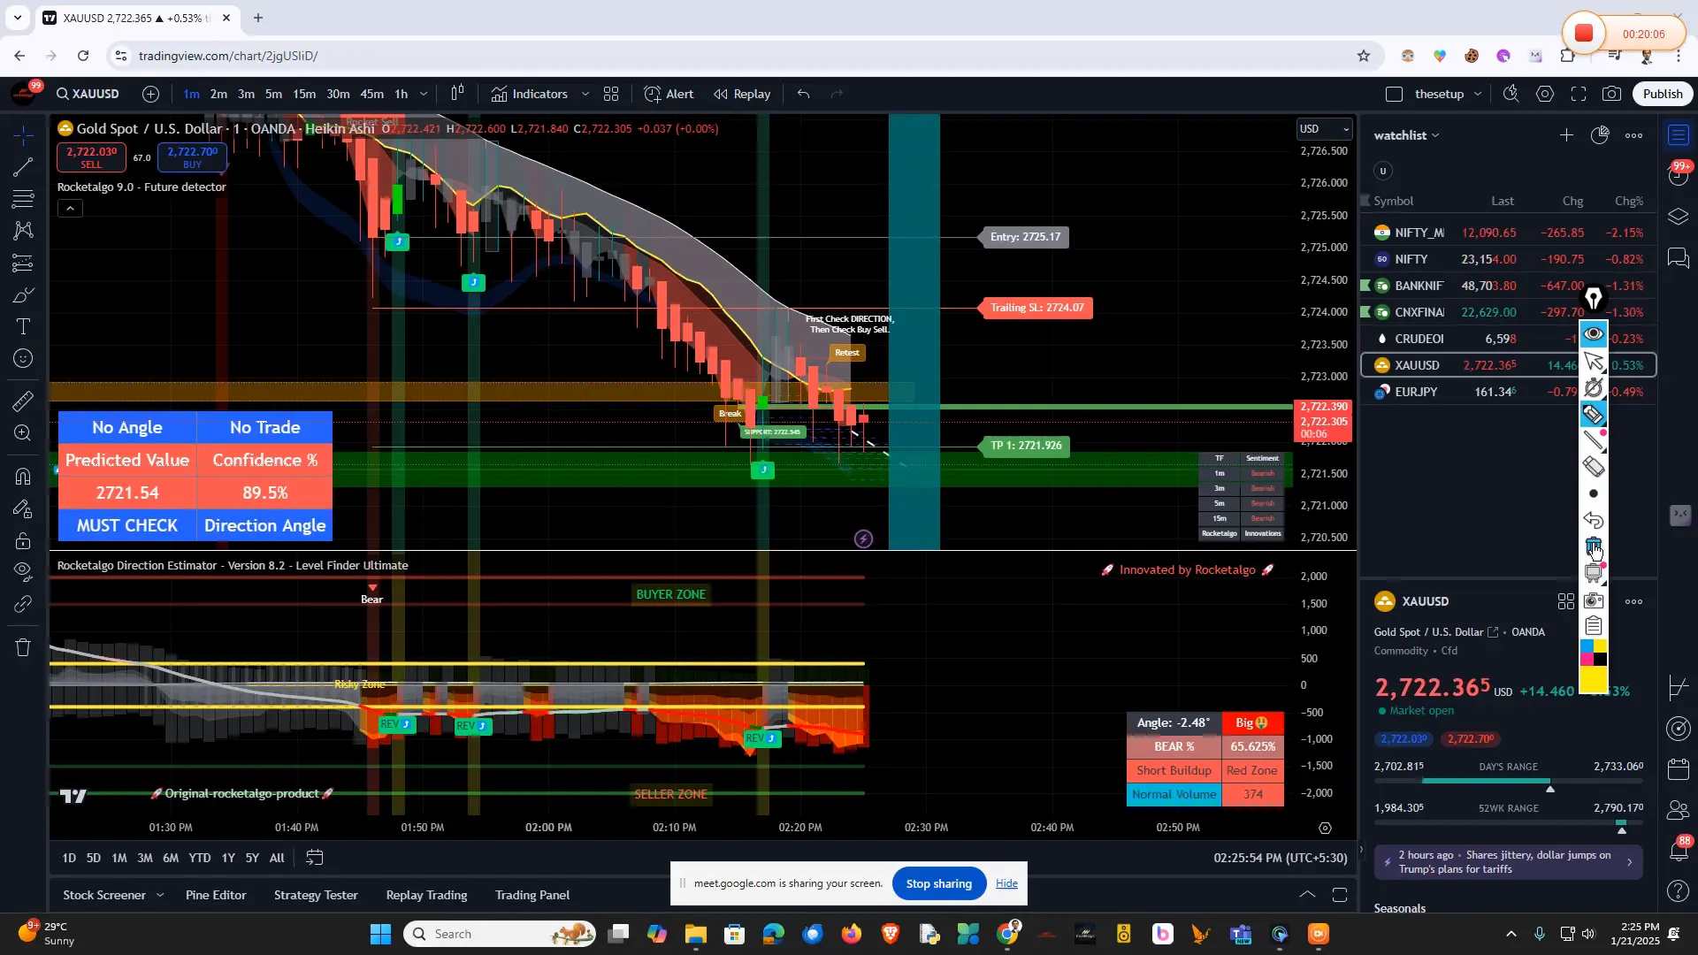This screenshot has width=1698, height=955.
Task: Toggle magnet mode on left toolbar
Action: (24, 477)
